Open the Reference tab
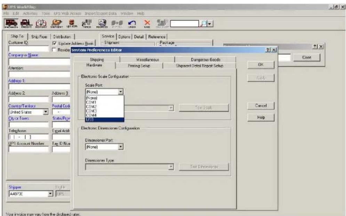 (x=157, y=37)
